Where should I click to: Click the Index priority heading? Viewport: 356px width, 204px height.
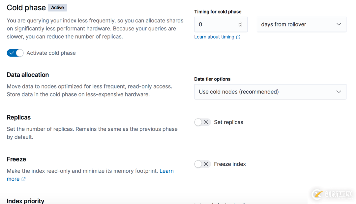pos(25,201)
